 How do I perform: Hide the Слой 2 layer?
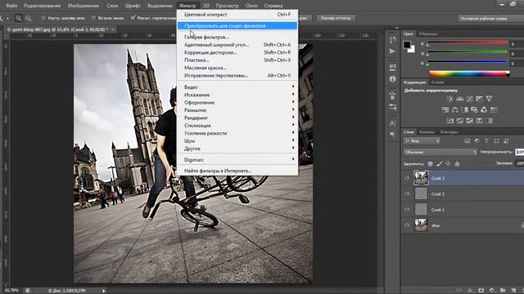(407, 194)
